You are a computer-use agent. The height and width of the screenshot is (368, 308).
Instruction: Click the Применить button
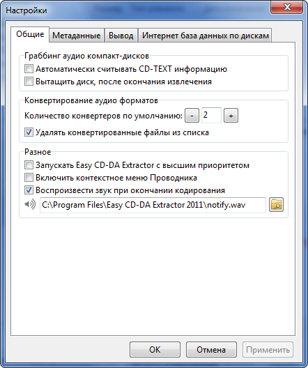(x=268, y=349)
